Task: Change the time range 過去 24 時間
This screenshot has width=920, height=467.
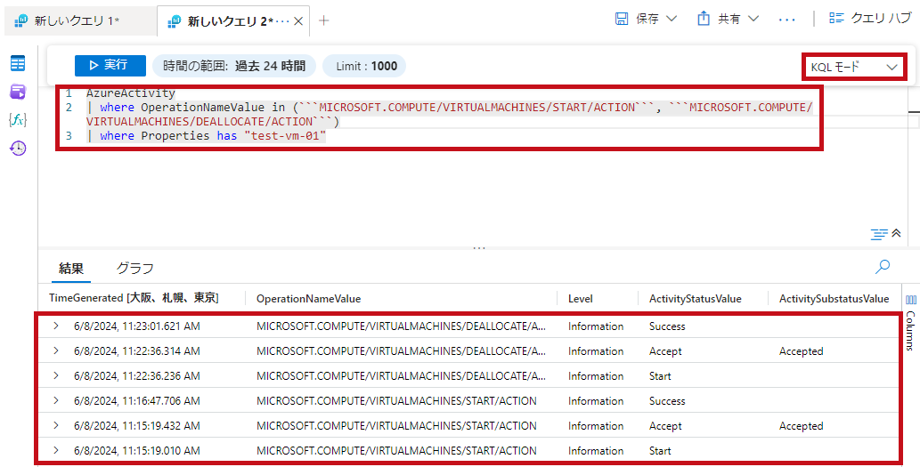Action: coord(234,66)
